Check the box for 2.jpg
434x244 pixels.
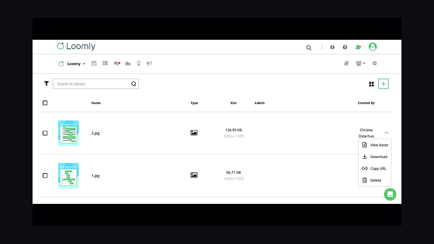click(45, 133)
